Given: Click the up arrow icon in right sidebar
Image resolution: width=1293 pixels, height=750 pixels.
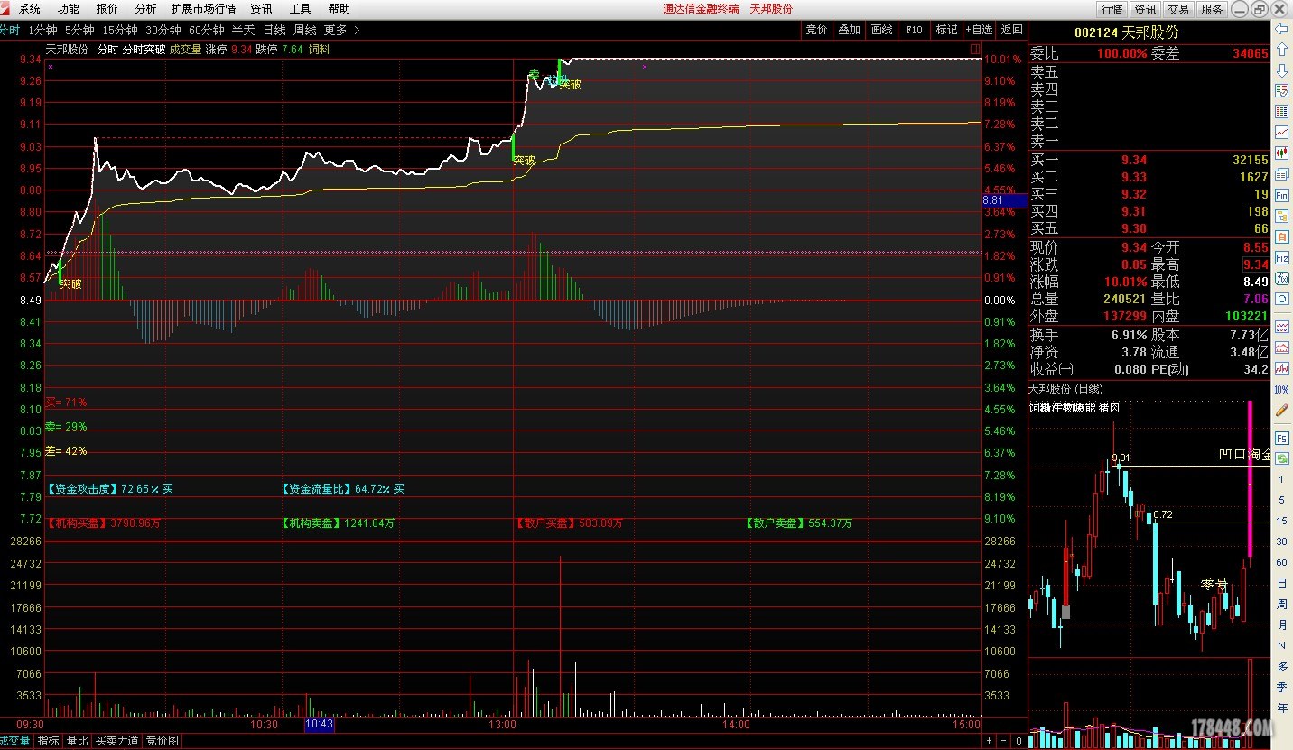Looking at the screenshot, I should coord(1281,49).
